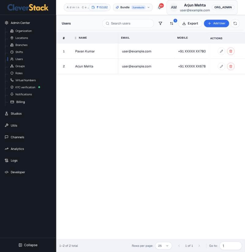This screenshot has height=252, width=245.
Task: Click the 1–2 of 2 total text
Action: point(69,246)
